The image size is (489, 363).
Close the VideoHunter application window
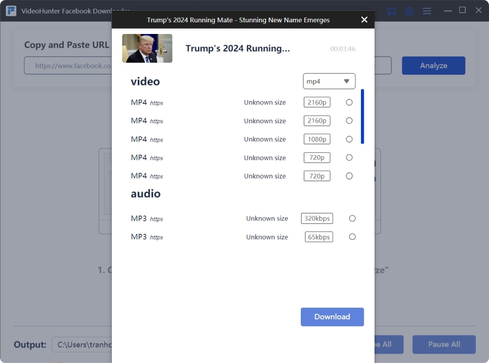[x=478, y=10]
